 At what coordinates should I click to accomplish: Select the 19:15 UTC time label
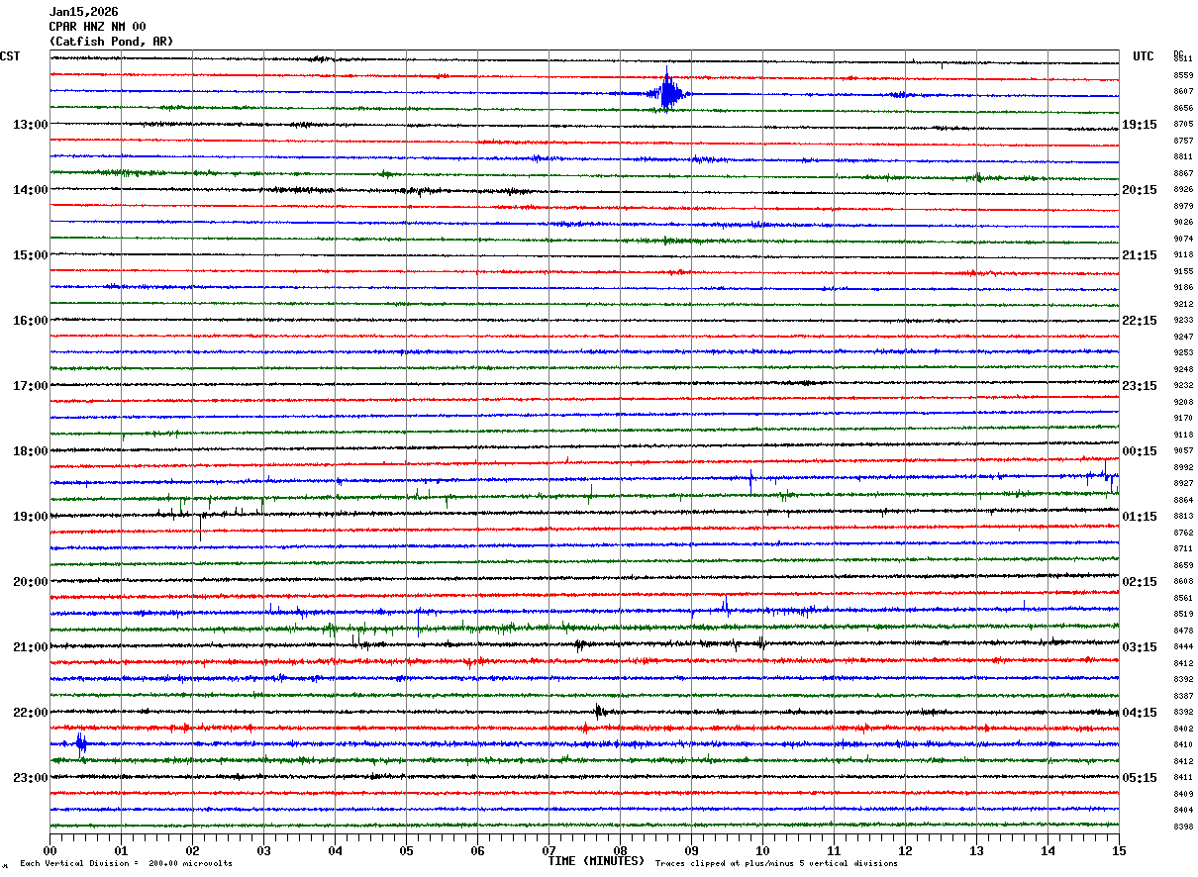point(1140,125)
